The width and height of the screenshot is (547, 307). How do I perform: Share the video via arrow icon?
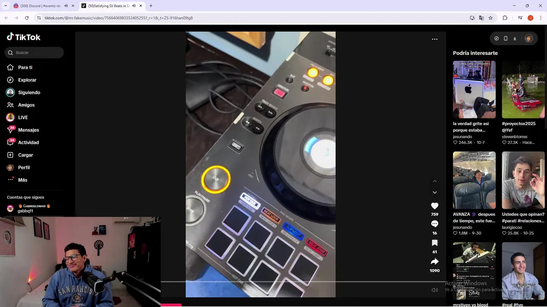[435, 261]
